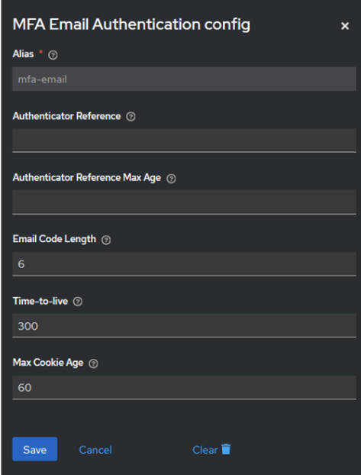This screenshot has height=475, width=361.
Task: Click the Save button
Action: coord(35,449)
